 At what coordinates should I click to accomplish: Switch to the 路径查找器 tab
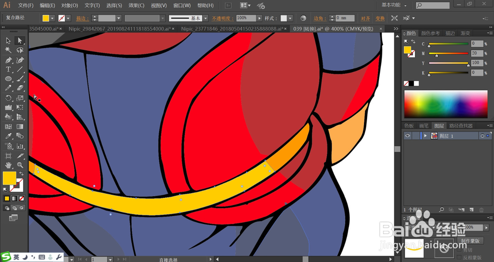(x=461, y=126)
